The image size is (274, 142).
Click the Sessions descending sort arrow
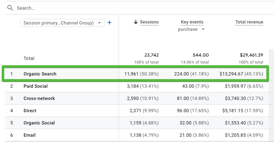click(136, 22)
